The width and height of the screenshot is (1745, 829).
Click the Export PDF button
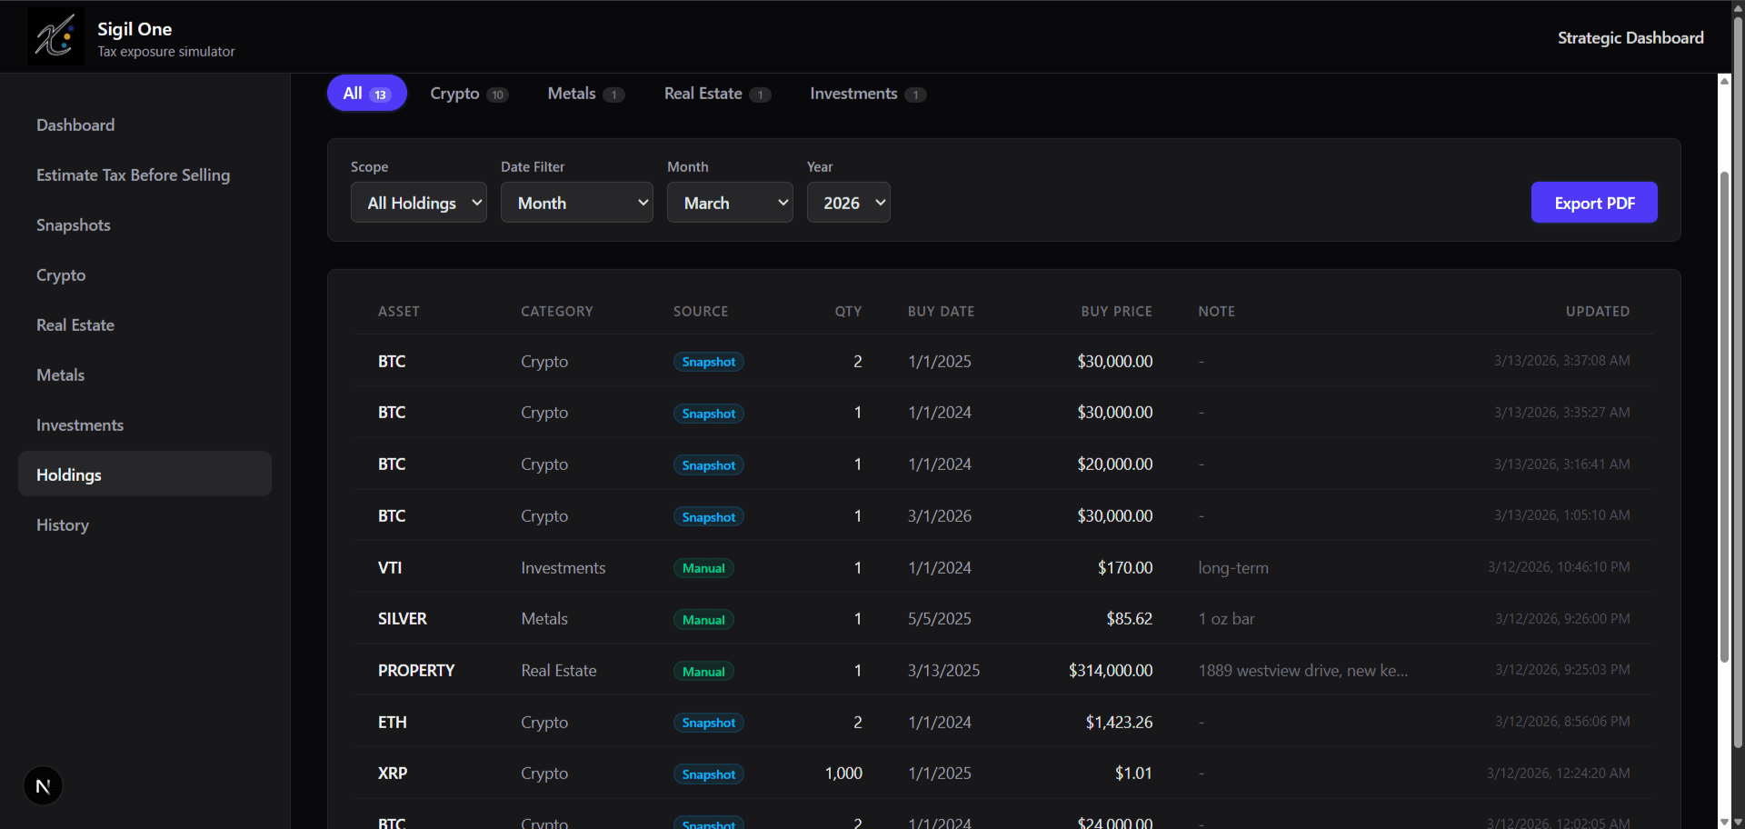point(1594,202)
